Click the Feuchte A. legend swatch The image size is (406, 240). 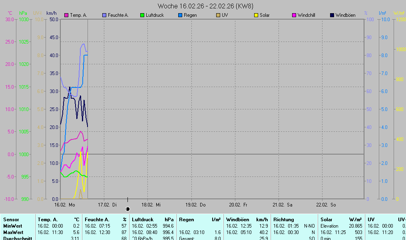tap(104, 15)
